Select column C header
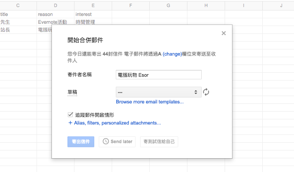Image resolution: width=294 pixels, height=172 pixels. tap(18, 5)
